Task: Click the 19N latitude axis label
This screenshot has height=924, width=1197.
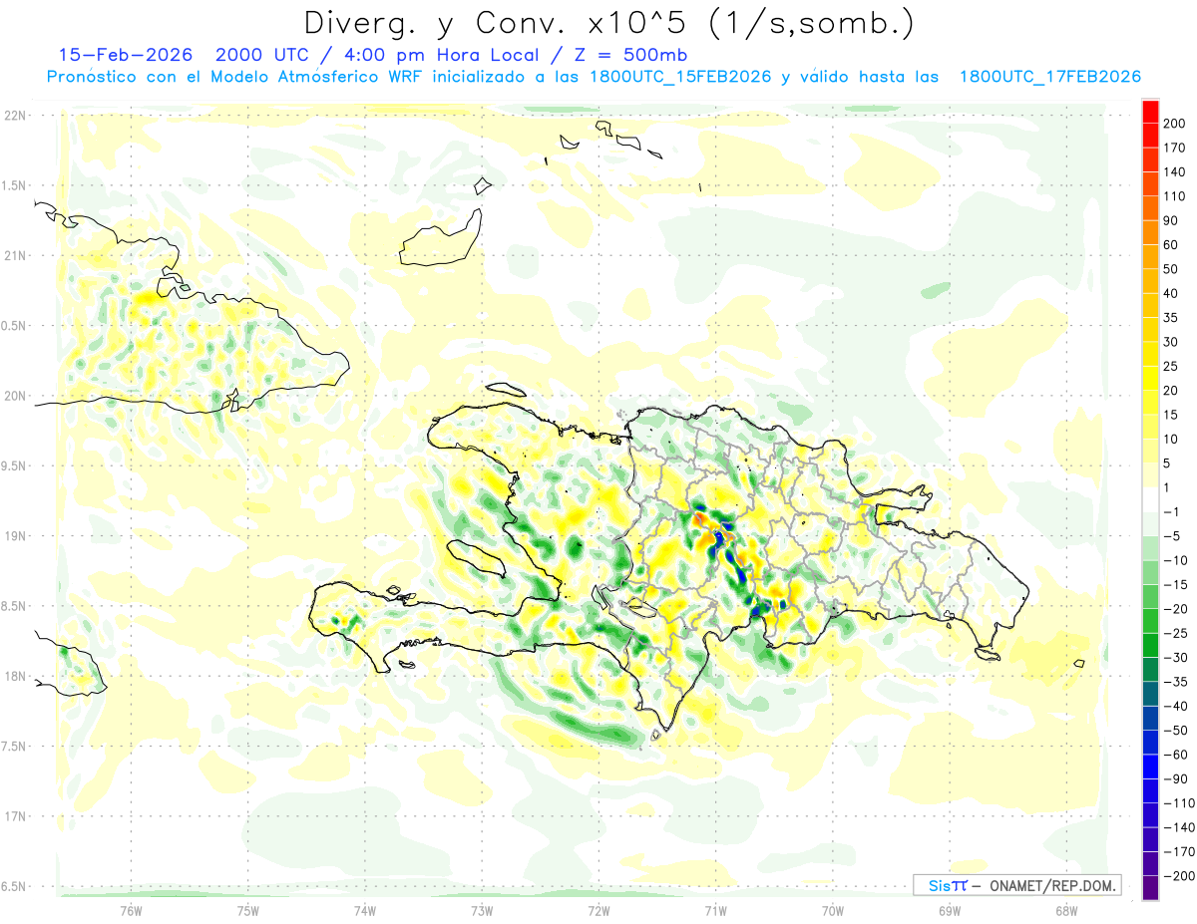Action: coord(14,535)
